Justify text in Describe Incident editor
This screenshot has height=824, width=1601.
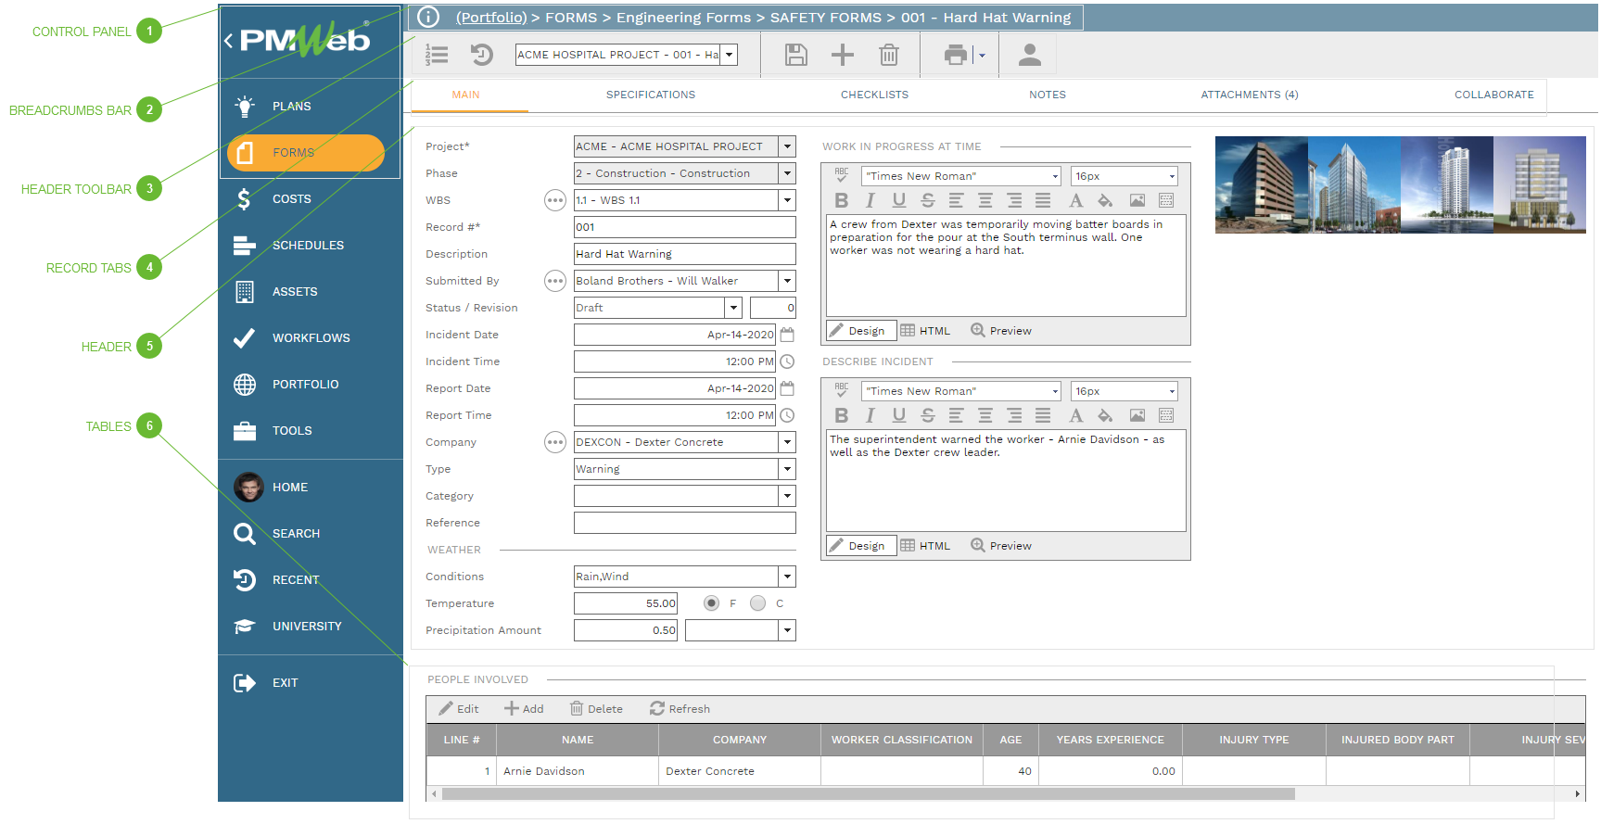(1042, 415)
